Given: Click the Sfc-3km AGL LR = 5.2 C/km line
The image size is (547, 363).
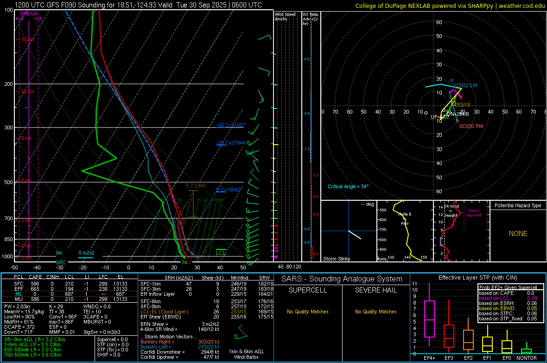Looking at the screenshot, I should click(x=35, y=339).
